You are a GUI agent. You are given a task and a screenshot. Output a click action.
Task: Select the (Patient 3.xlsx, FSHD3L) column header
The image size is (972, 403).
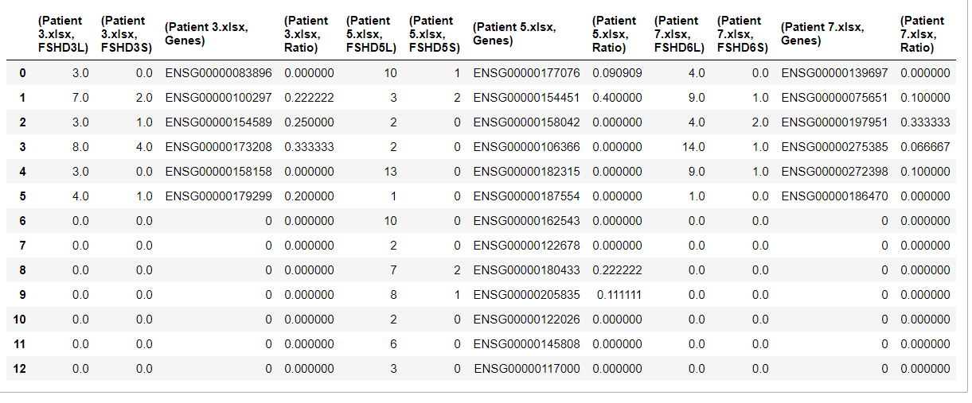coord(63,34)
